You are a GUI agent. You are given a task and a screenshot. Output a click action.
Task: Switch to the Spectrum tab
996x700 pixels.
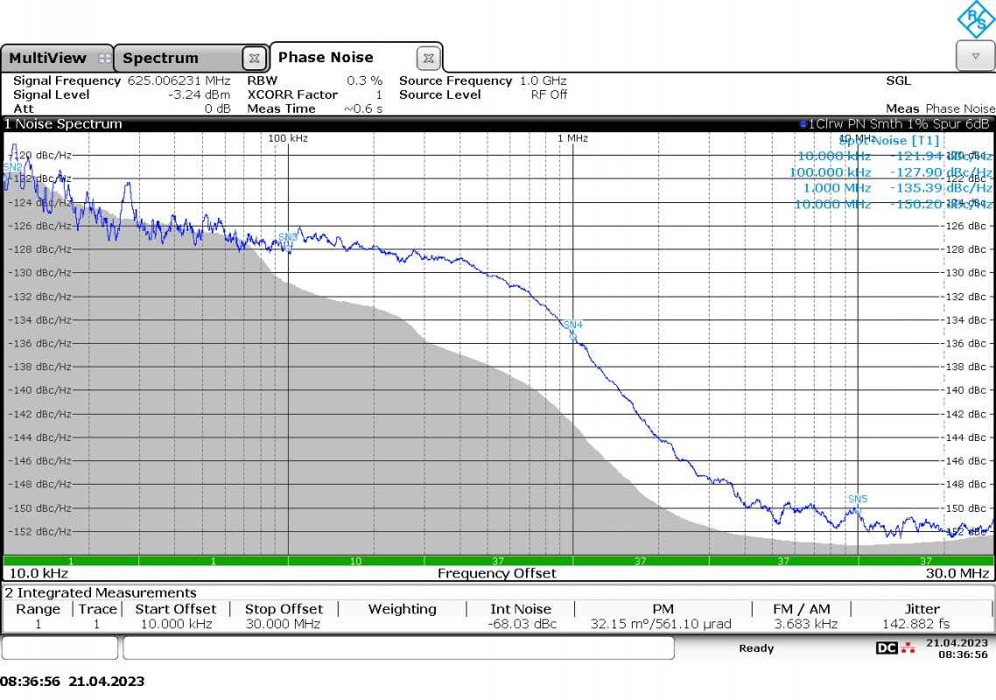161,59
